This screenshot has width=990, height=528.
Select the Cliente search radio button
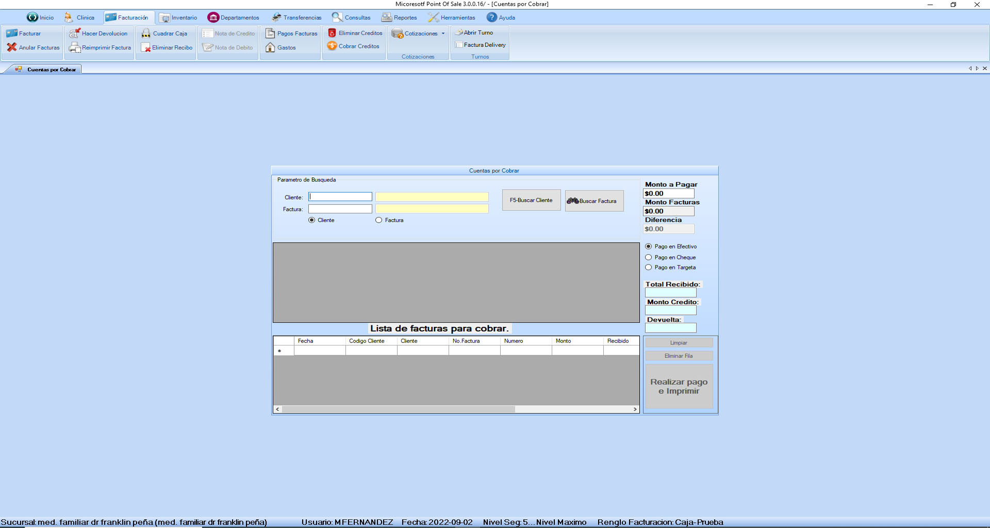311,220
